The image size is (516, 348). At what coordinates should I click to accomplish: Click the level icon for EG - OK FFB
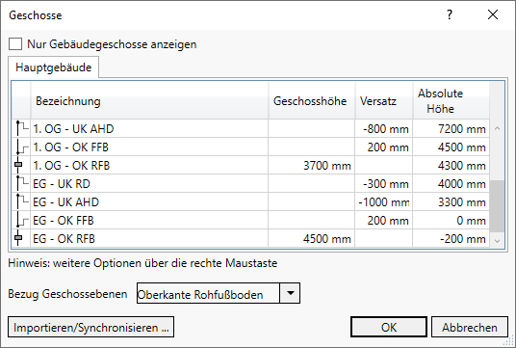pyautogui.click(x=21, y=221)
